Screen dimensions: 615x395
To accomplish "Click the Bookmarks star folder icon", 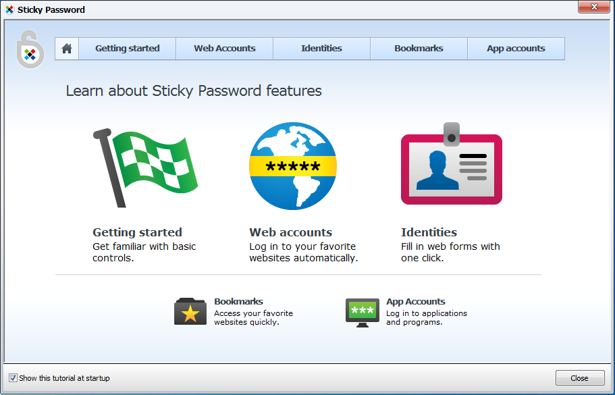I will (x=190, y=311).
